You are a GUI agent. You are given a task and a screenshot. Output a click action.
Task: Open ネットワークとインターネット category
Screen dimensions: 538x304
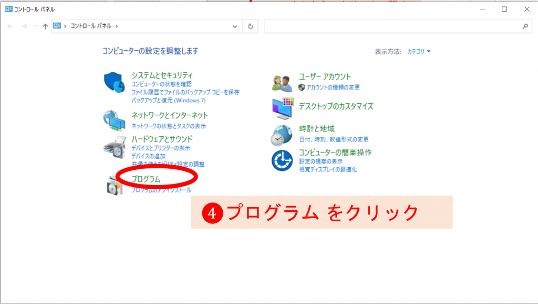170,115
